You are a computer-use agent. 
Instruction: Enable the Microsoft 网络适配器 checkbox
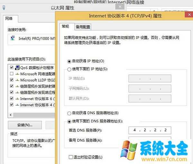point(12,74)
